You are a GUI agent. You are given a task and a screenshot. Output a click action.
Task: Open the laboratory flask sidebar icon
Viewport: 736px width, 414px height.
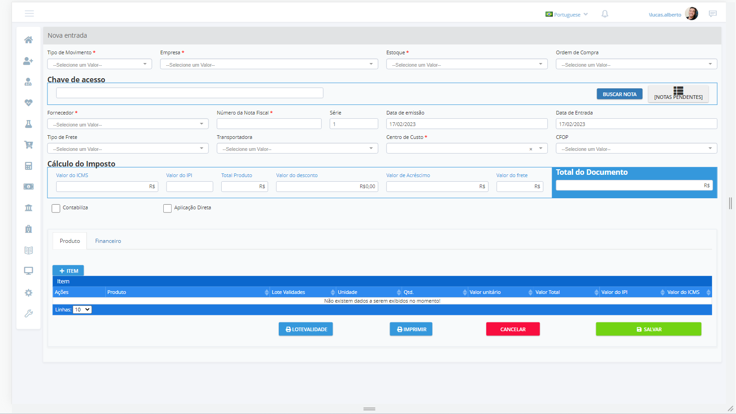point(29,124)
